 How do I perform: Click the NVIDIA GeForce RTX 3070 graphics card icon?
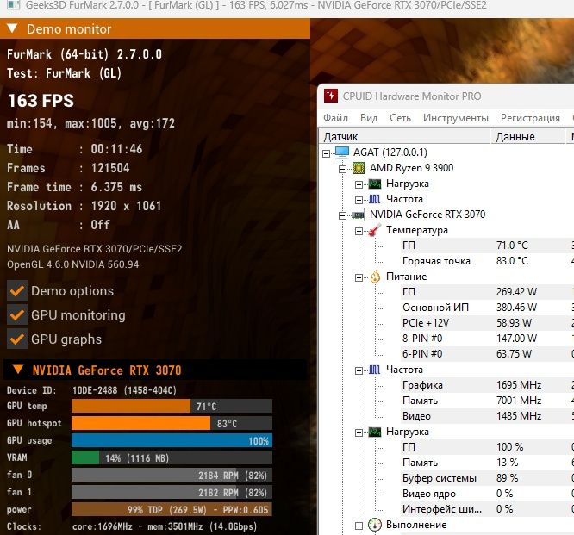click(x=358, y=215)
